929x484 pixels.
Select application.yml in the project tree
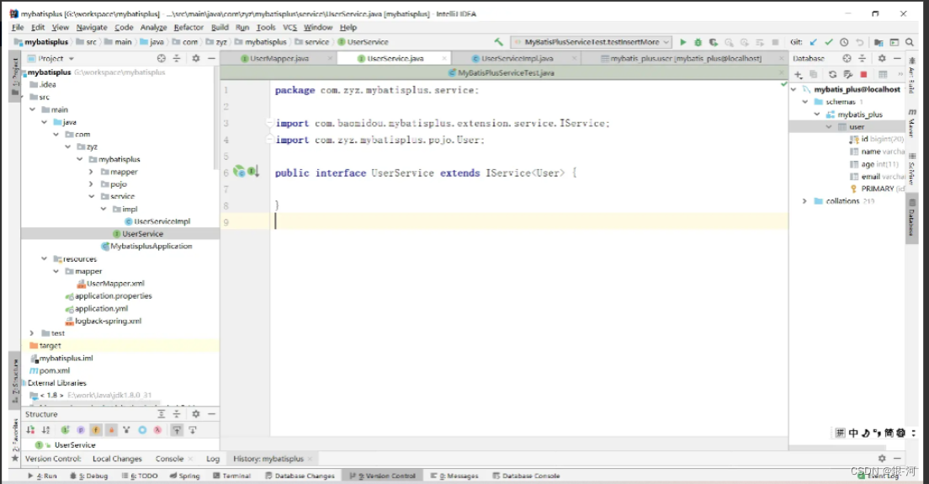96,309
